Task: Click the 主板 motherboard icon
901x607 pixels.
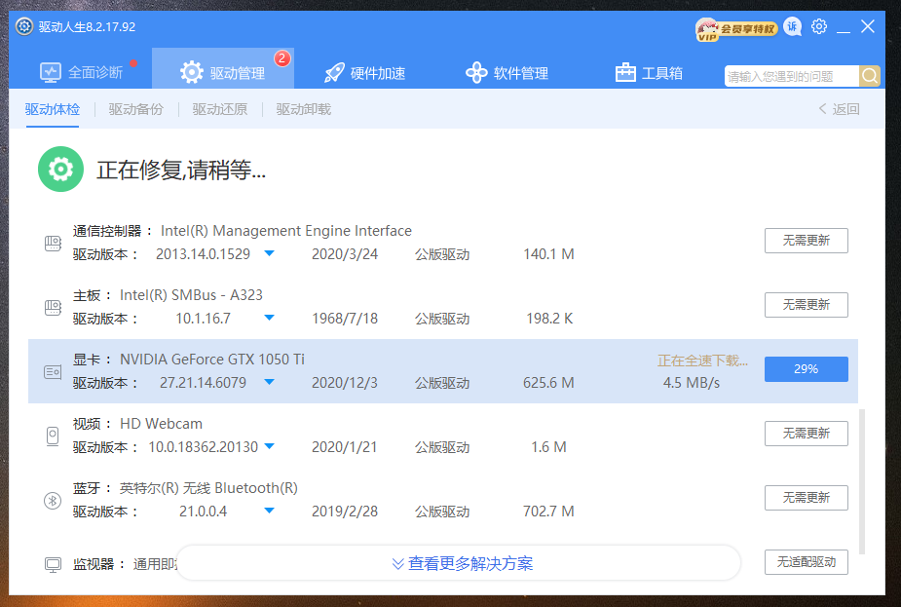Action: pyautogui.click(x=53, y=308)
